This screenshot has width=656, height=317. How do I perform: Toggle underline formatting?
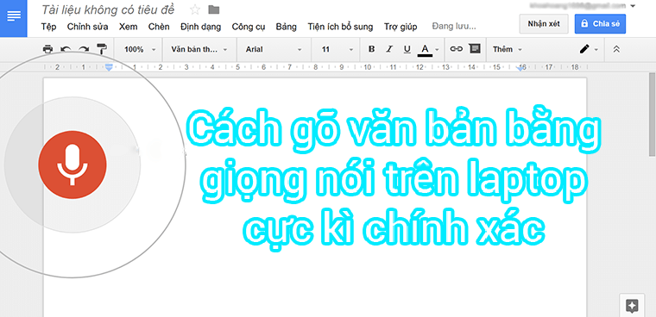(407, 49)
